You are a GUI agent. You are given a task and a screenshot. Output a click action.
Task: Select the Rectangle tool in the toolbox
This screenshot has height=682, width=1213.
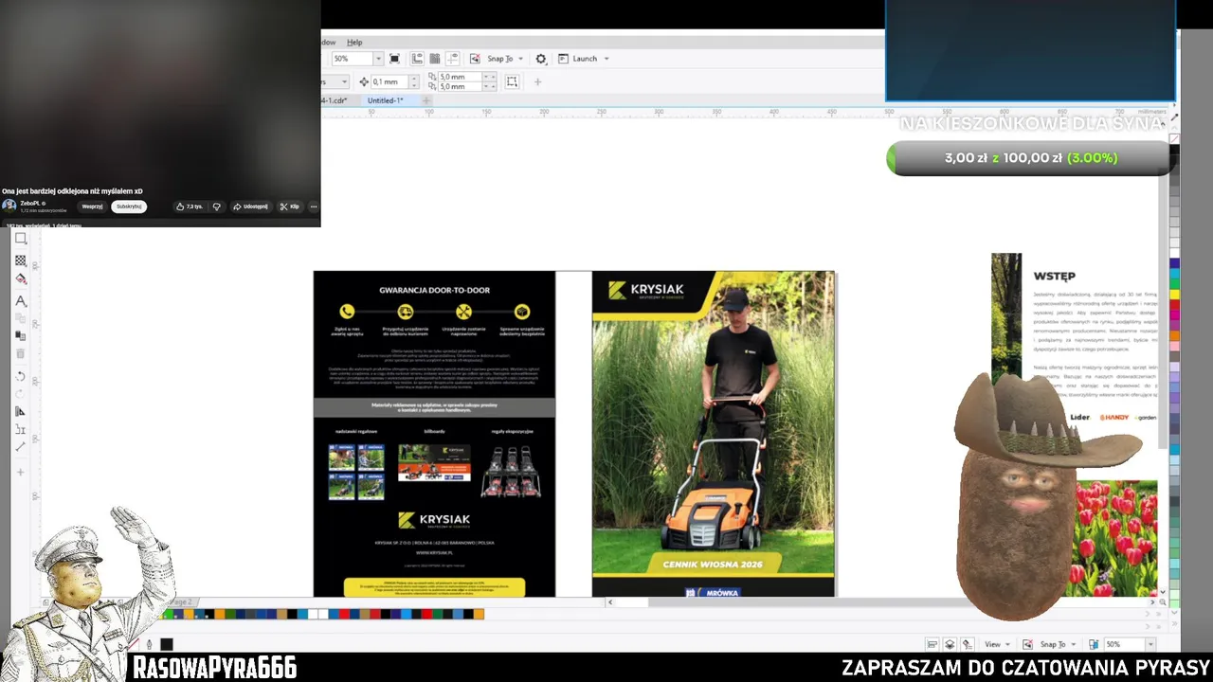click(21, 239)
